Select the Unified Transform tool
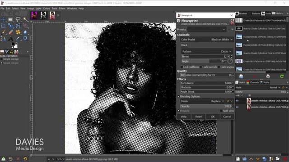The height and width of the screenshot is (162, 289). [10, 26]
